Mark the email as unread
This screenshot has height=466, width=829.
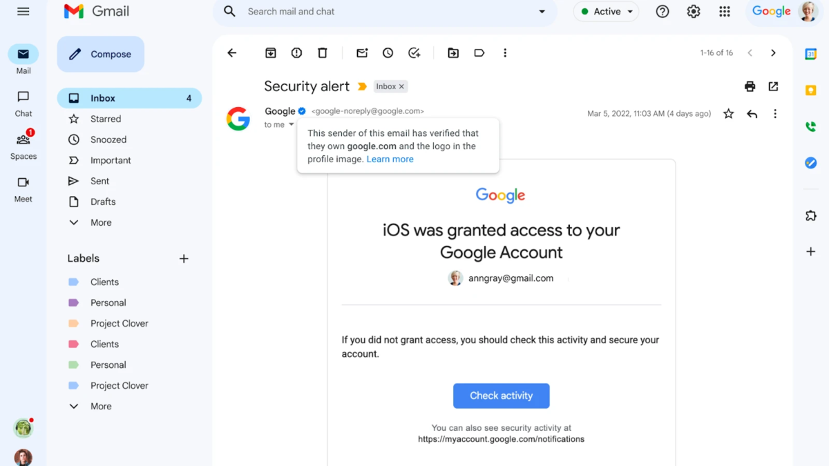coord(362,53)
